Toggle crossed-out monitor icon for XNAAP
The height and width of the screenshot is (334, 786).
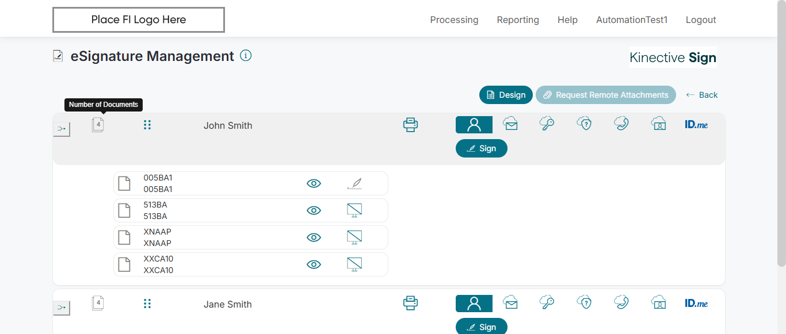354,237
